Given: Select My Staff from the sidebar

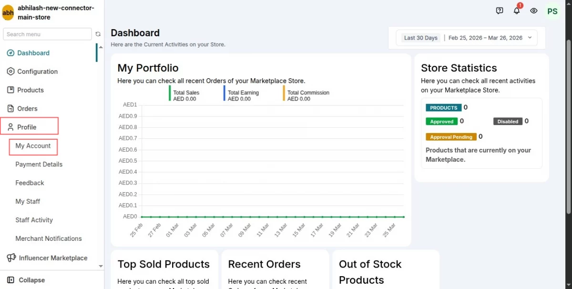Looking at the screenshot, I should pyautogui.click(x=28, y=202).
